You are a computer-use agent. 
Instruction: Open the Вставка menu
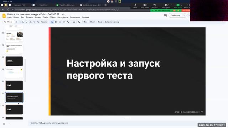(x=29, y=17)
